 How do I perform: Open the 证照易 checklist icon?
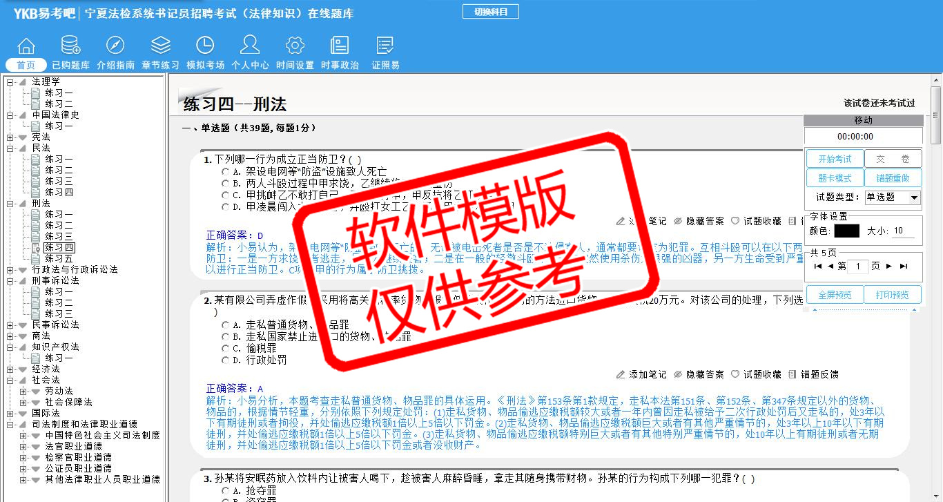(385, 46)
